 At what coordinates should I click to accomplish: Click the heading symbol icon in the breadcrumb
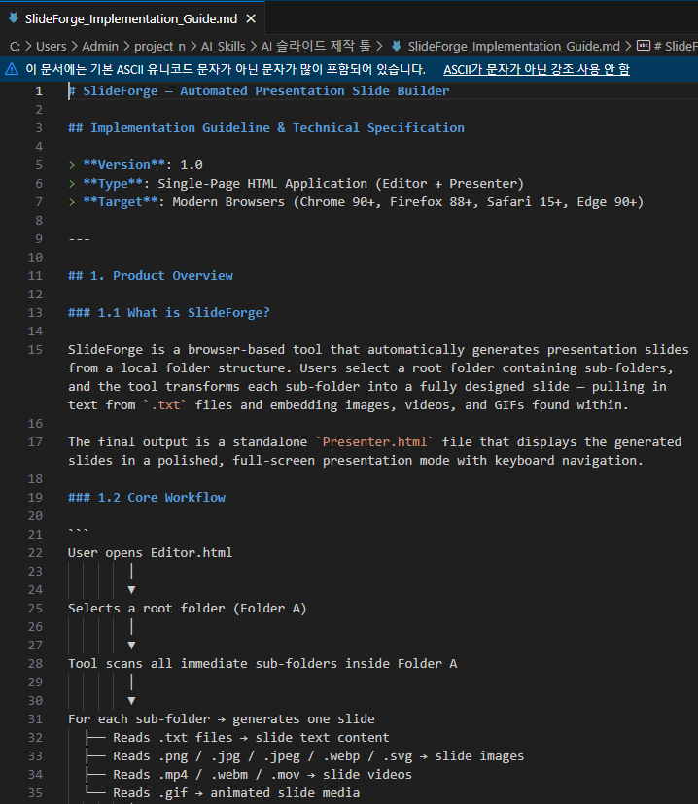tap(644, 46)
